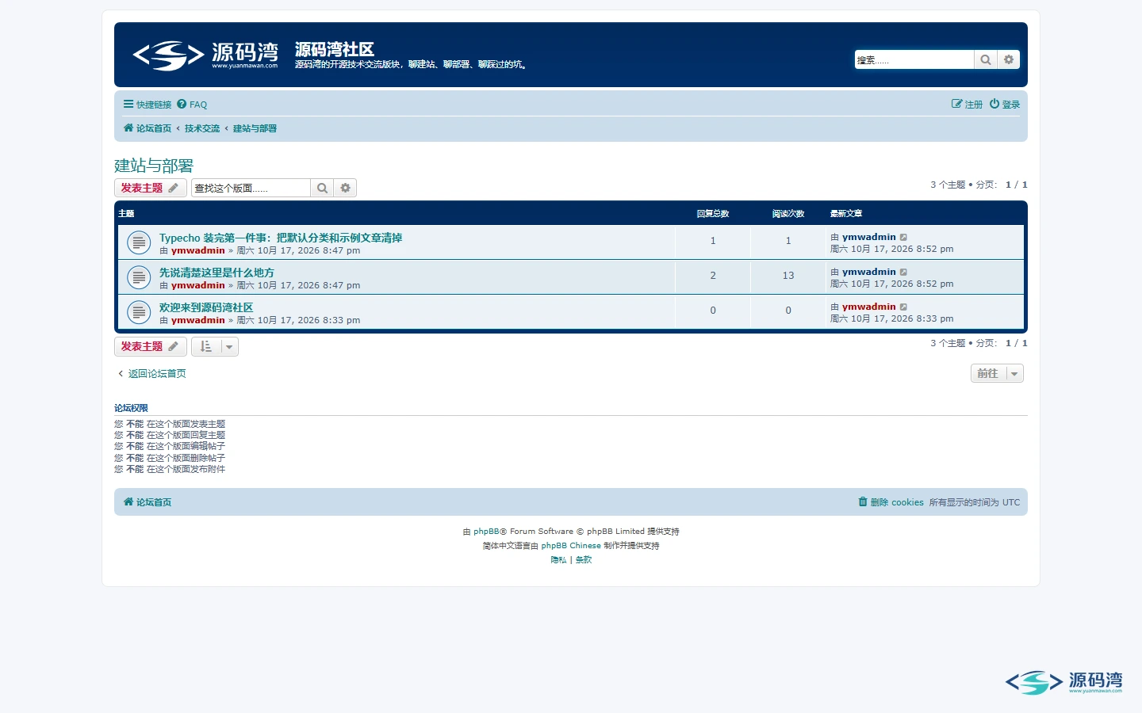Screen dimensions: 1142x713
Task: Jump to latest post in Typecho thread
Action: pyautogui.click(x=903, y=237)
